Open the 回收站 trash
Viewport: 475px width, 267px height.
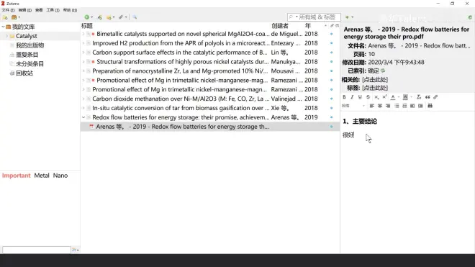coord(24,73)
